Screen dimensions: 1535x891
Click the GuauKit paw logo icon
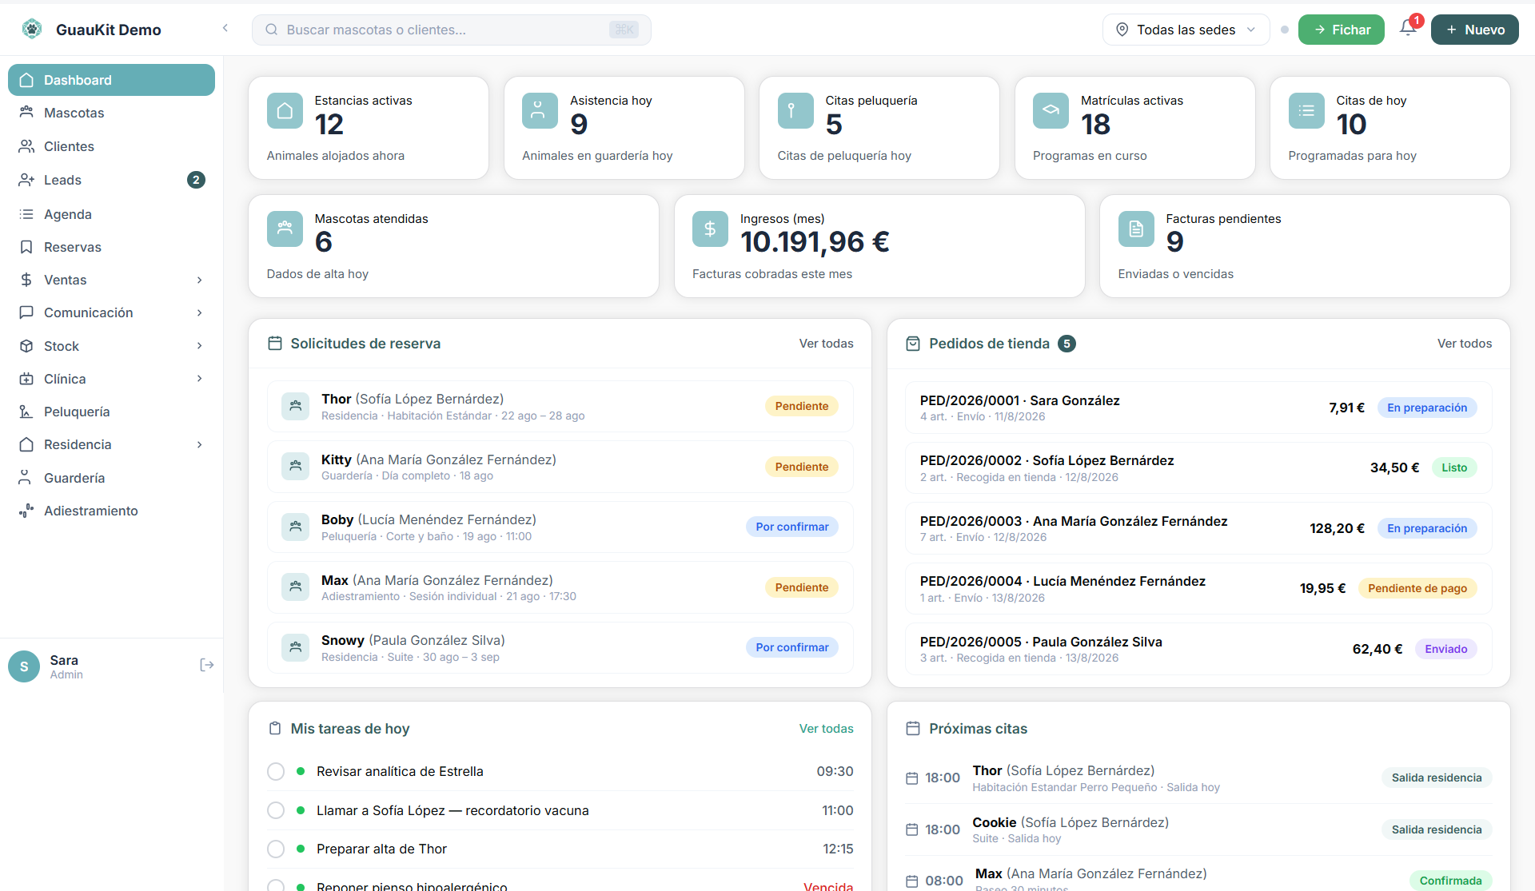32,30
